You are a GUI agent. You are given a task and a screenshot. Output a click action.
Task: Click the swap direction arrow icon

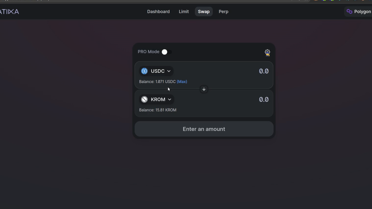(x=204, y=89)
